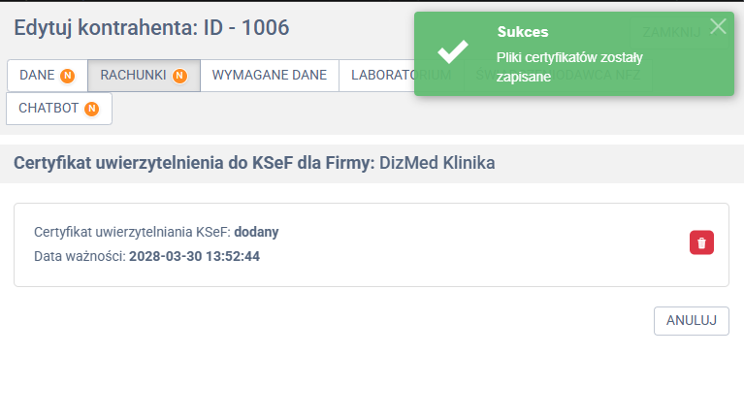Click the 'Pliki certyfikatów zostały zapisane' message
The width and height of the screenshot is (744, 419).
[x=569, y=66]
